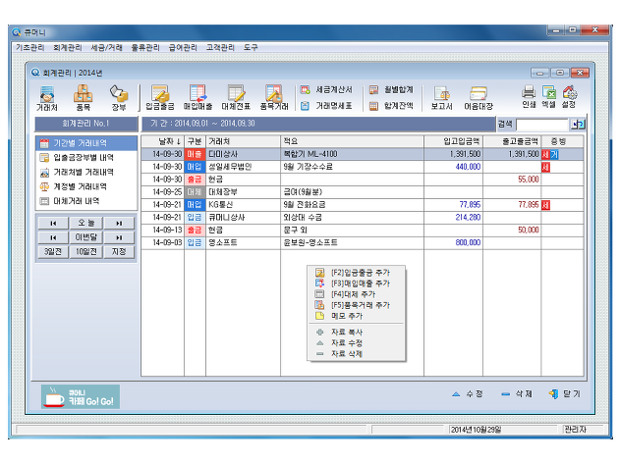Click the 오늘 date button
The width and height of the screenshot is (619, 463).
pos(86,223)
